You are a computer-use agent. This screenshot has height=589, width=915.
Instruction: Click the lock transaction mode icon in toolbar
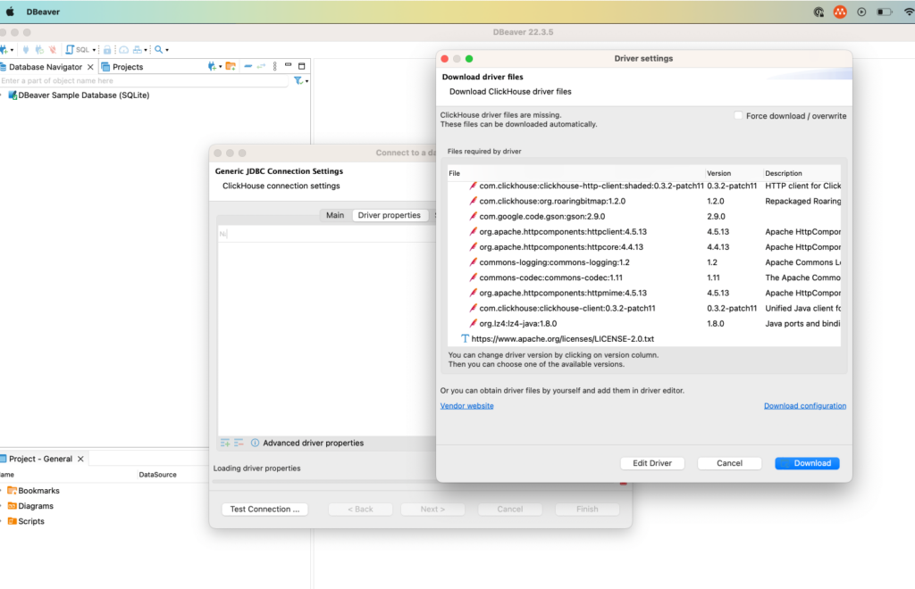107,49
